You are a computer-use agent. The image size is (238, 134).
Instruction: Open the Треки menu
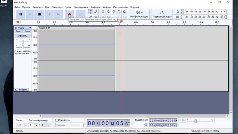pyautogui.click(x=68, y=7)
